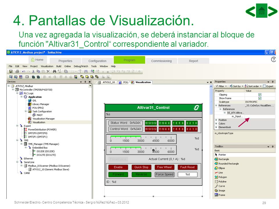The height and width of the screenshot is (209, 279).
Task: Open the Sort order dropdown
Action: click(253, 86)
